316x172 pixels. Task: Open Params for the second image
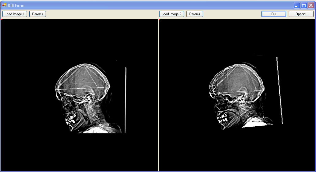pos(194,14)
